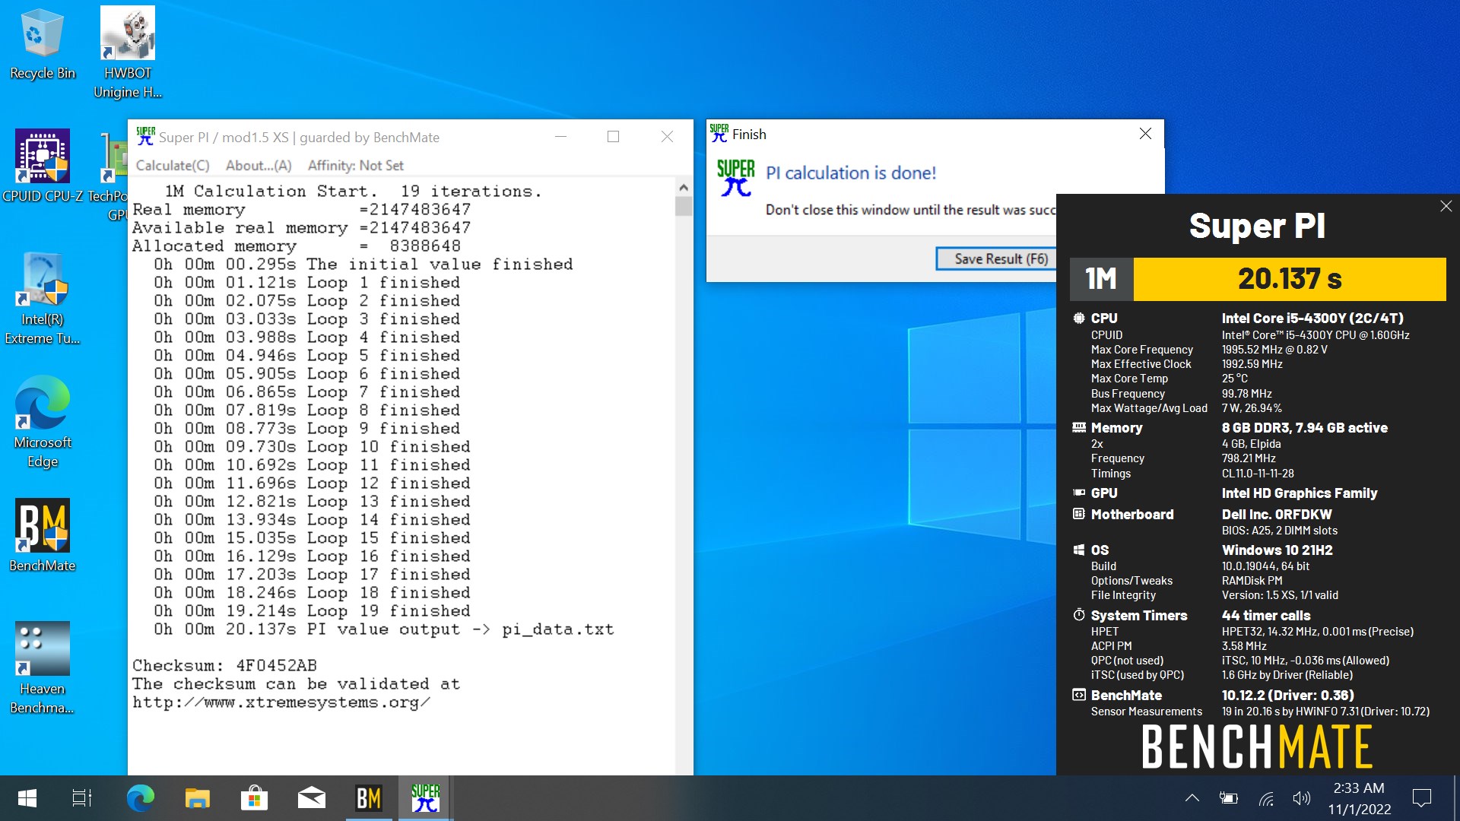
Task: Click the Memory section header
Action: [x=1116, y=428]
